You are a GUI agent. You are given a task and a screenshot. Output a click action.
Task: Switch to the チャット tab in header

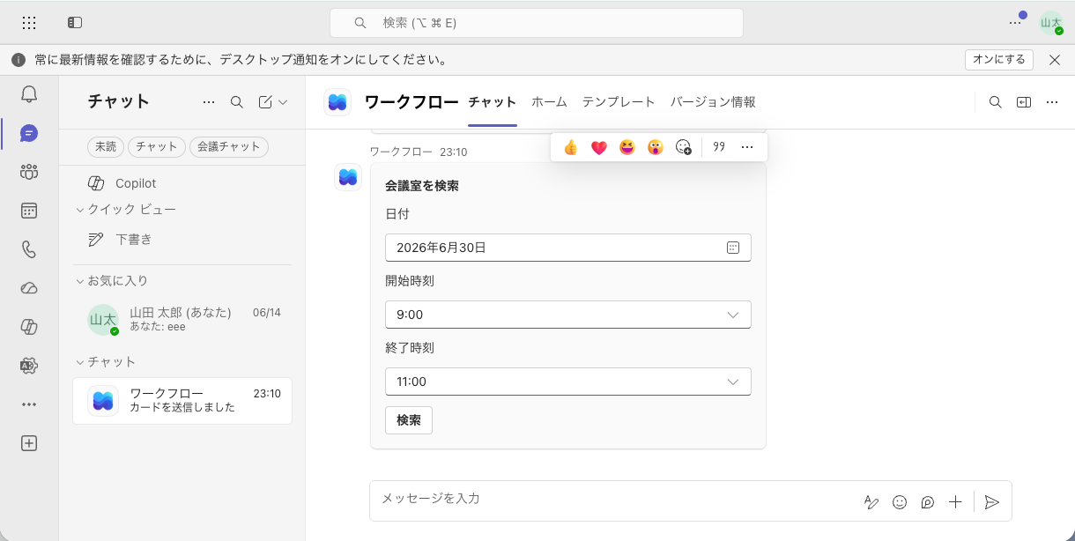(x=493, y=102)
